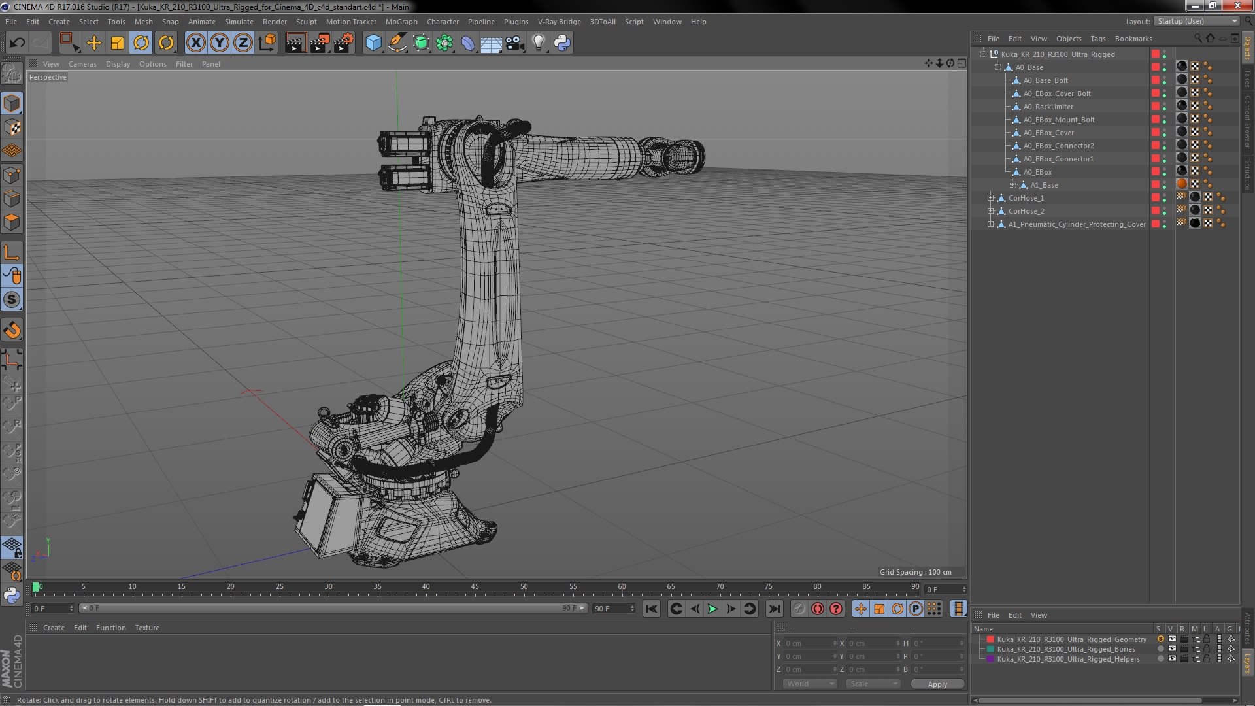Toggle the Y axis lock
Viewport: 1255px width, 706px height.
point(220,43)
